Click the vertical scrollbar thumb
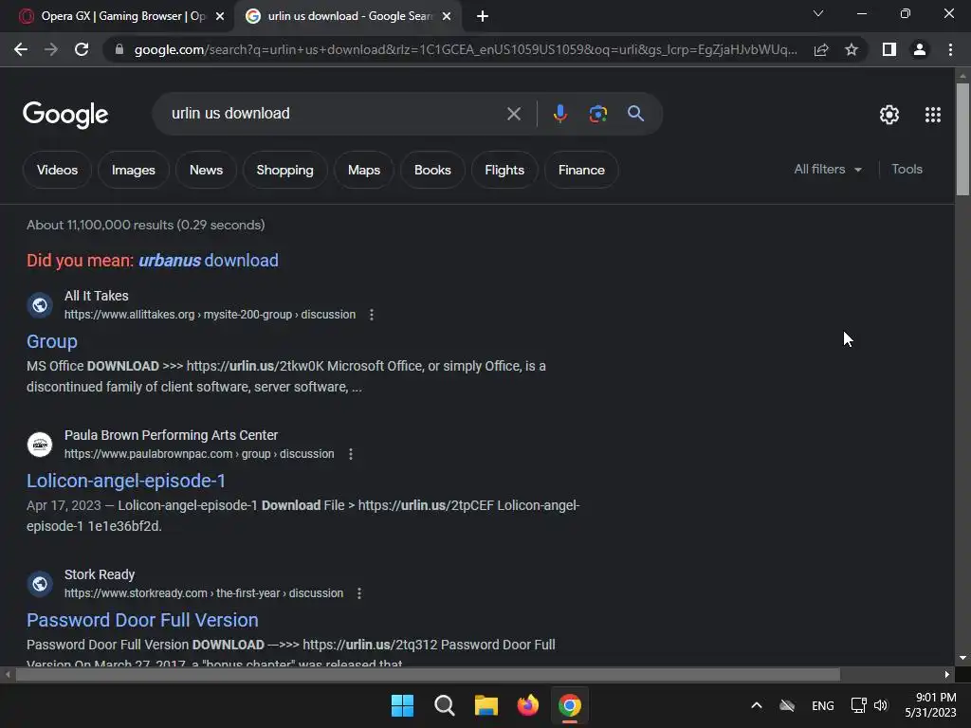 (x=962, y=139)
